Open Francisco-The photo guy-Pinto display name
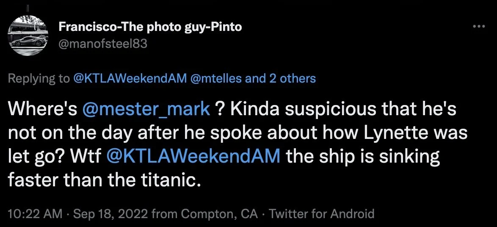 tap(150, 27)
